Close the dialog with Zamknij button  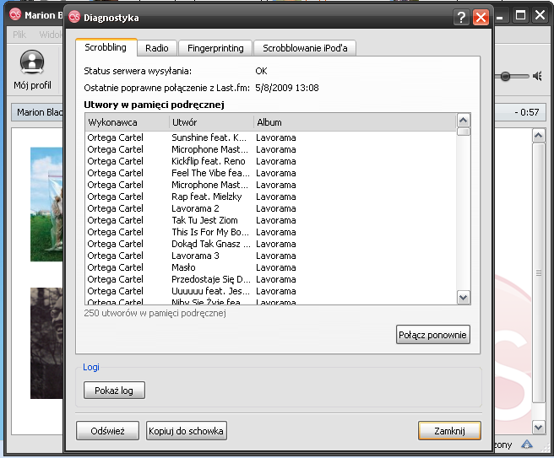pyautogui.click(x=449, y=431)
